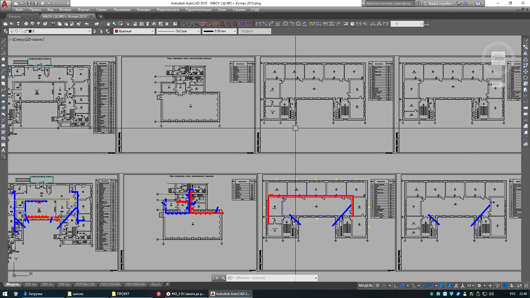Switch to the PDF A3 layout tab
Viewport: 530px width, 298px height.
pyautogui.click(x=64, y=284)
